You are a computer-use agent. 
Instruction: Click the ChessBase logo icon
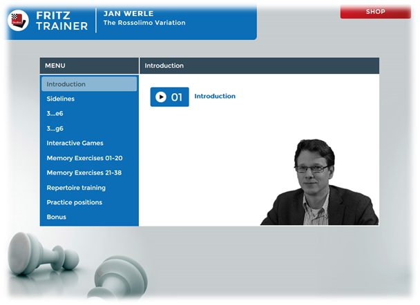[x=19, y=20]
